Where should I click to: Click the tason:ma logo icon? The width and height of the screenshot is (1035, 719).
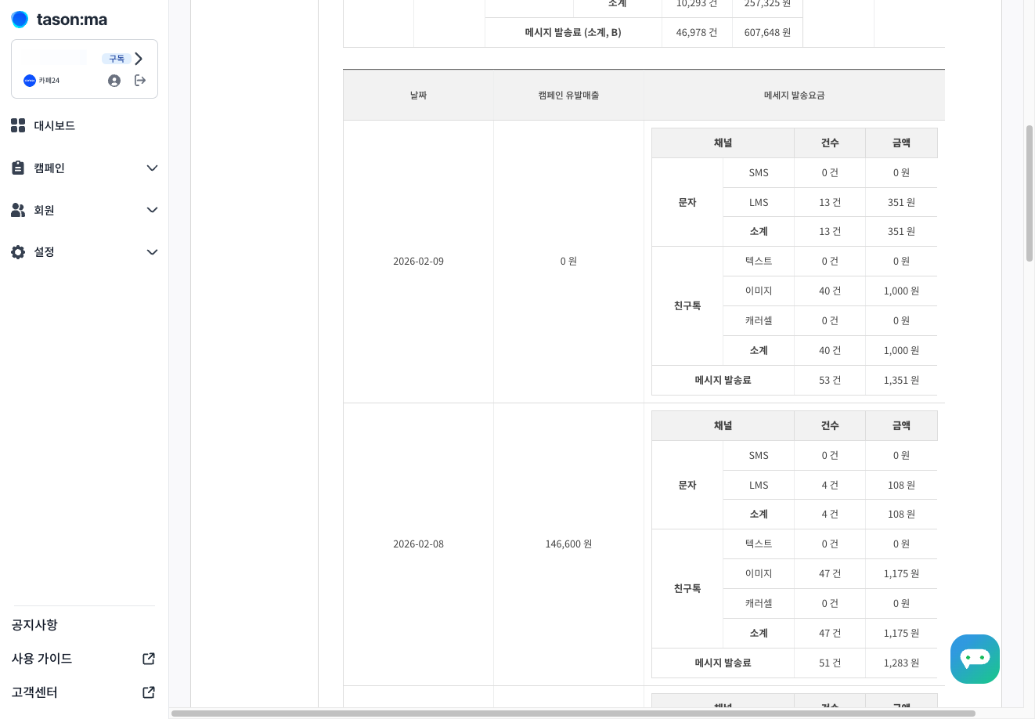click(x=20, y=20)
